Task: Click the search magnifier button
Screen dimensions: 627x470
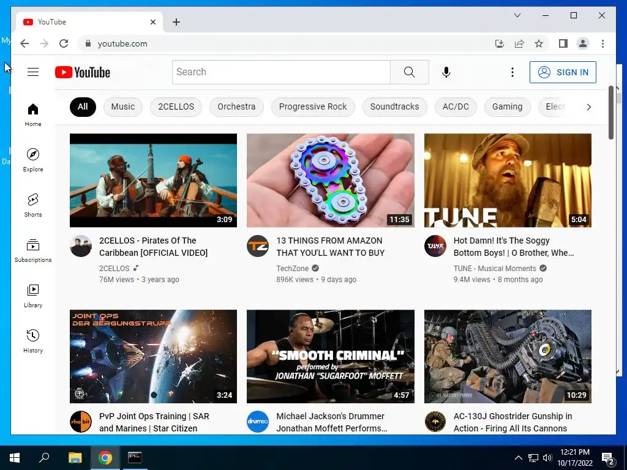Action: tap(410, 72)
